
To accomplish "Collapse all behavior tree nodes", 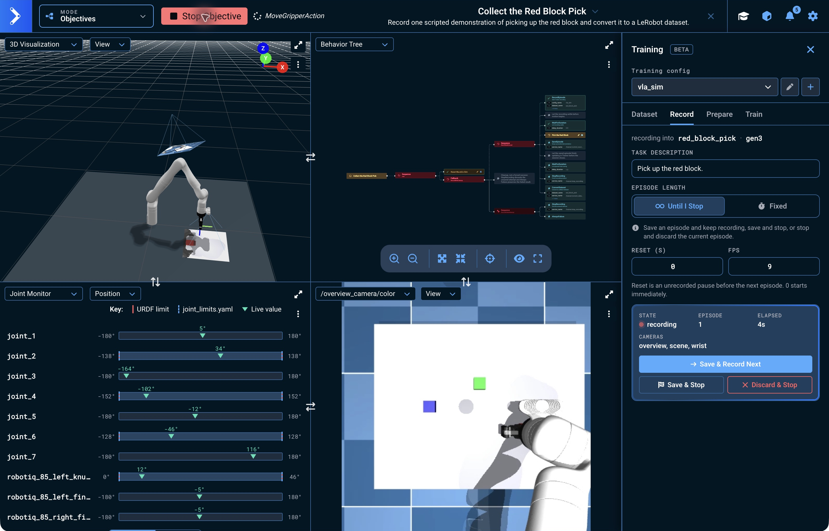I will click(x=461, y=259).
